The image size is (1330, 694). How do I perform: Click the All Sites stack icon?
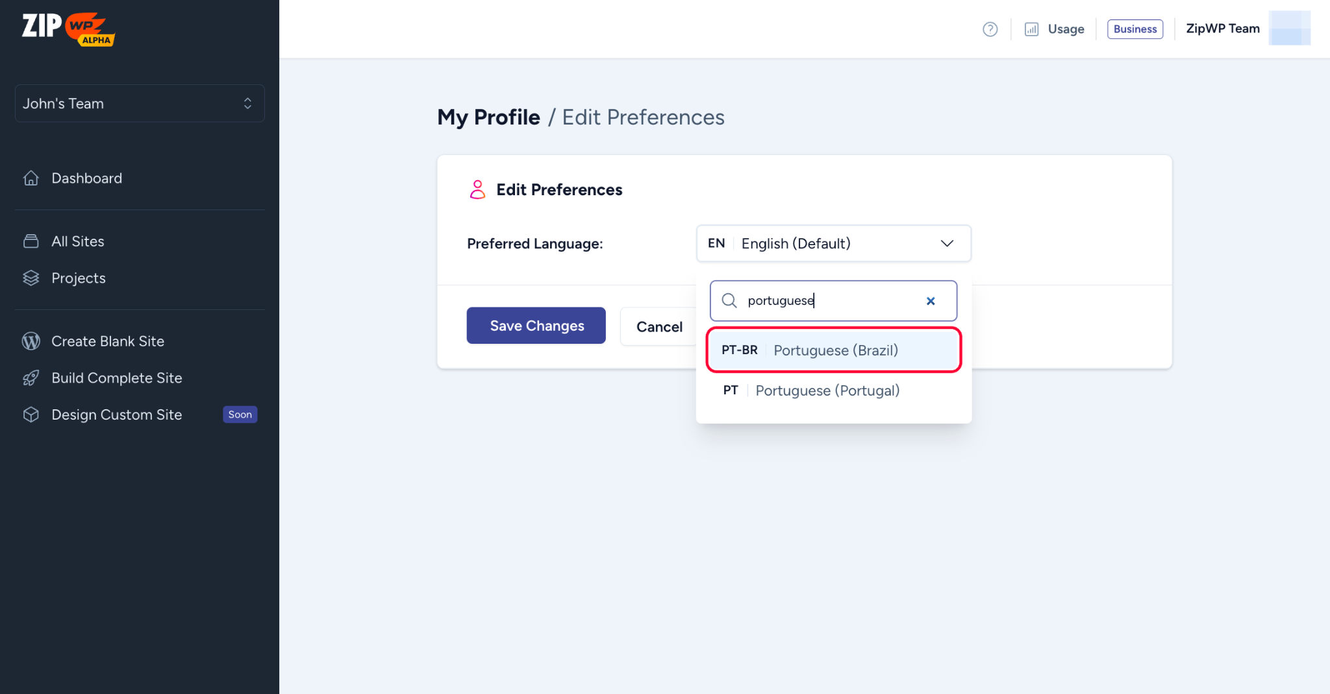tap(31, 241)
